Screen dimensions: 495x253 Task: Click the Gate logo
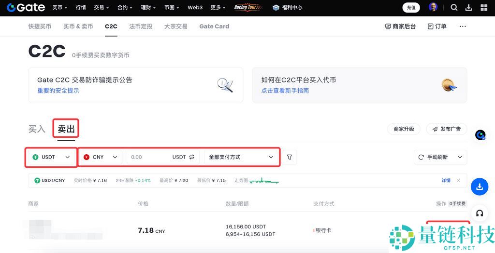coord(26,8)
